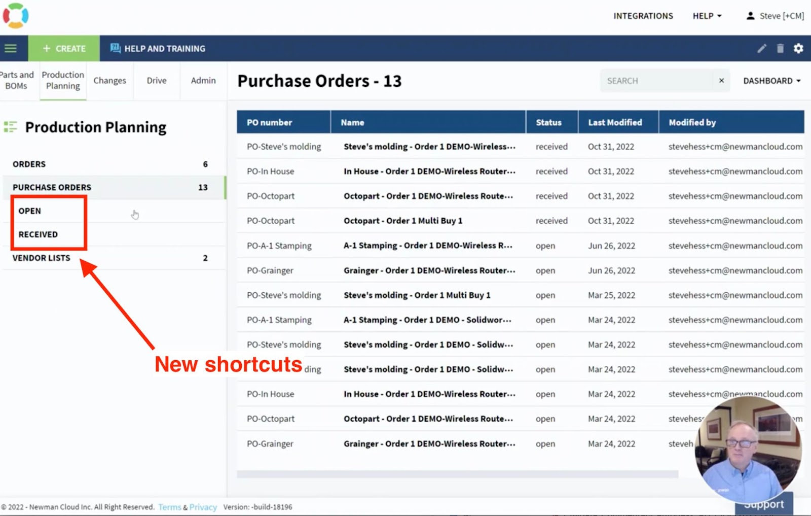The width and height of the screenshot is (811, 516).
Task: Select PURCHASE ORDERS in the sidebar
Action: [114, 187]
